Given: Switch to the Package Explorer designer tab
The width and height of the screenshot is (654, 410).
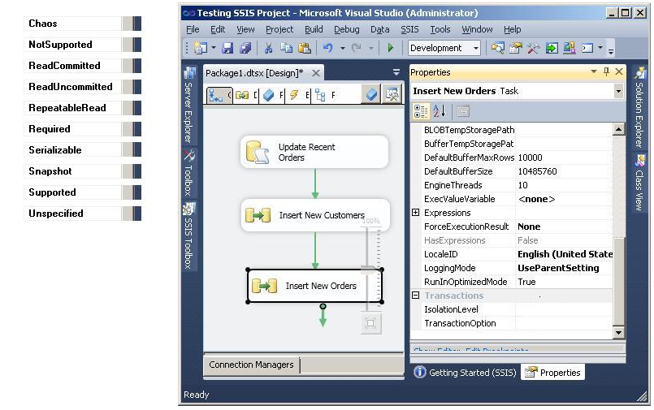Looking at the screenshot, I should pos(325,96).
